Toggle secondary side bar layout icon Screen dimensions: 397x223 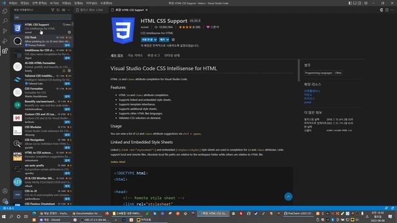[360, 3]
